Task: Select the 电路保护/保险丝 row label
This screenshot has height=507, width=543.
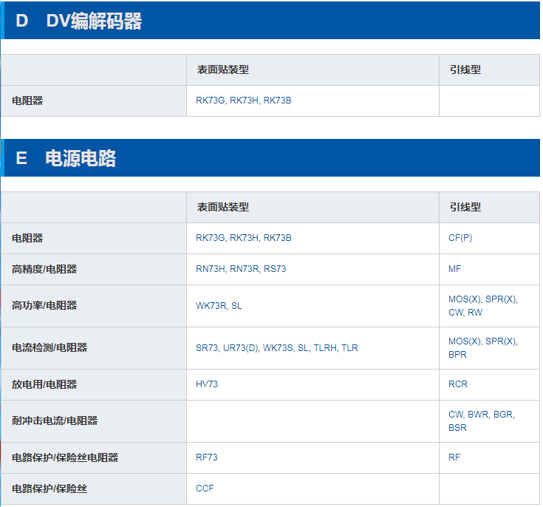Action: (49, 489)
